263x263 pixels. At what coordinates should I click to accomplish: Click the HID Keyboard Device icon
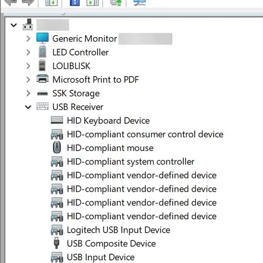pyautogui.click(x=57, y=120)
